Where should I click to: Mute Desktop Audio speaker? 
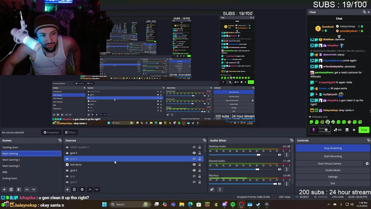279,155
